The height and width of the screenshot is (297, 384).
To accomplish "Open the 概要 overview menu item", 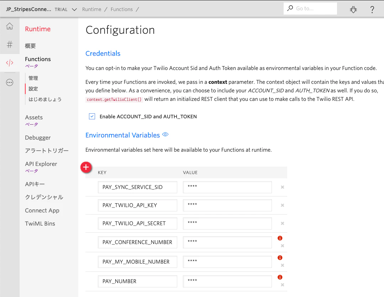I will click(x=30, y=46).
